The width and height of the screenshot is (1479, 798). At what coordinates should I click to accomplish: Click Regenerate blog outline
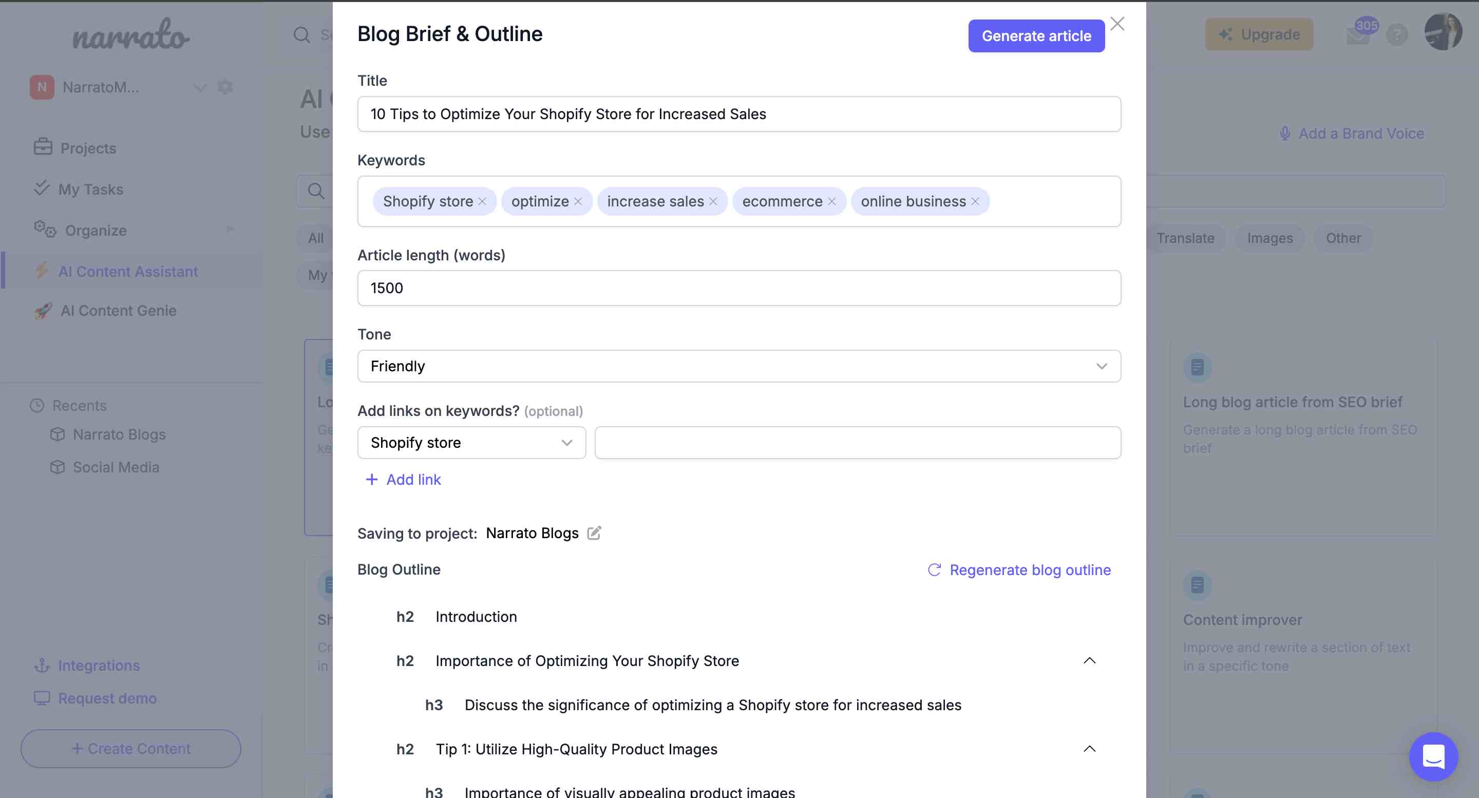coord(1019,569)
